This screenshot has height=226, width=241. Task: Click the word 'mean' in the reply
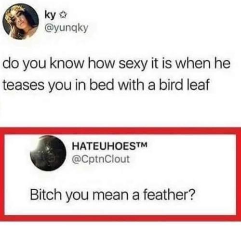point(110,195)
